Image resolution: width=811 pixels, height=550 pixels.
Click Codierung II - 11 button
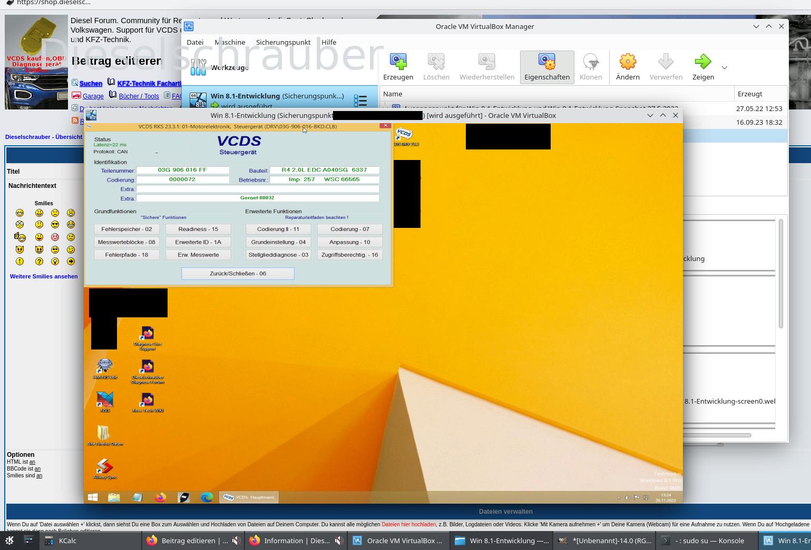tap(278, 229)
